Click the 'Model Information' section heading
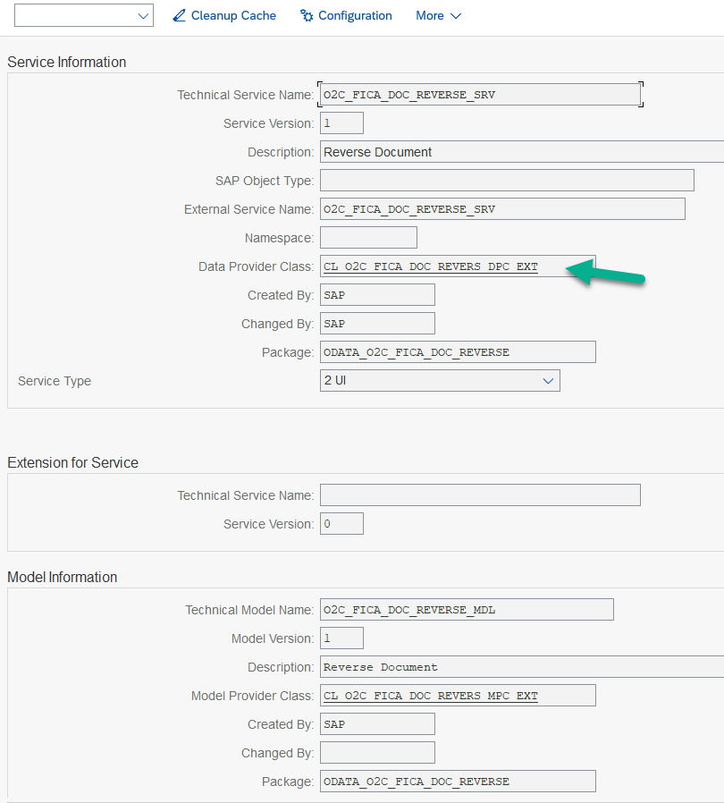Viewport: 724px width, 803px height. tap(62, 577)
